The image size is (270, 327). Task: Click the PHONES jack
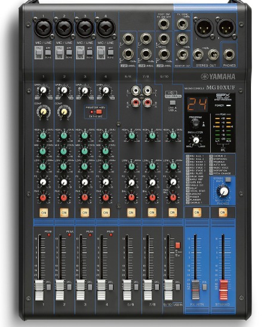[229, 54]
